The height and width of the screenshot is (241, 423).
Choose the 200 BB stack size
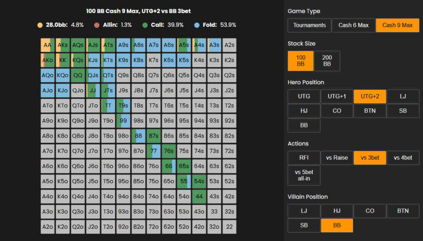point(327,61)
